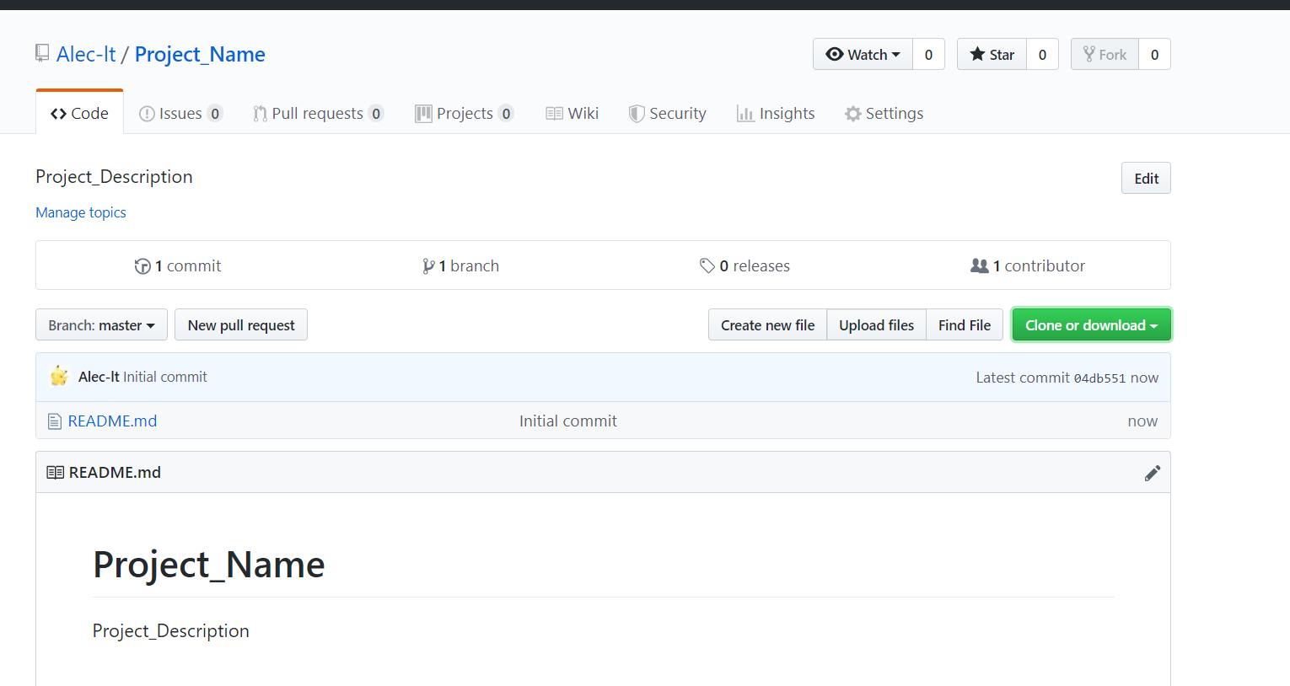Click the Project_Description text in the README body
Viewport: 1290px width, 686px height.
click(x=171, y=631)
